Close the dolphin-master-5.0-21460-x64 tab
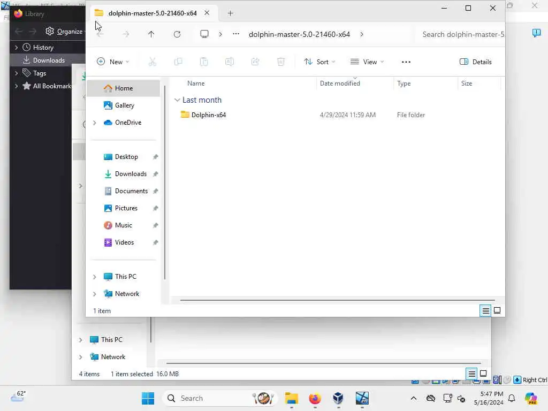The image size is (548, 411). point(207,13)
